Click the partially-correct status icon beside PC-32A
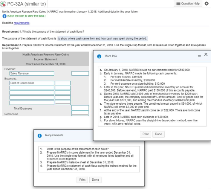This screenshot has width=211, height=189. [3, 4]
